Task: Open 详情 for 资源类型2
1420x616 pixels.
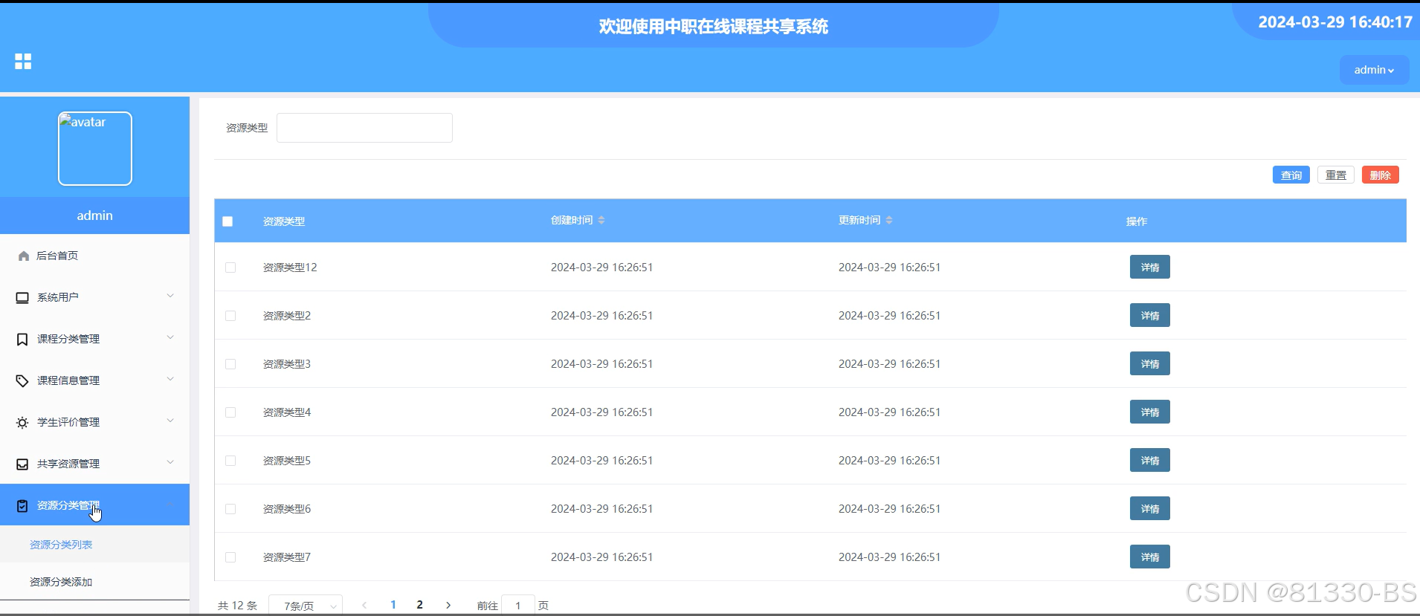Action: click(x=1150, y=315)
